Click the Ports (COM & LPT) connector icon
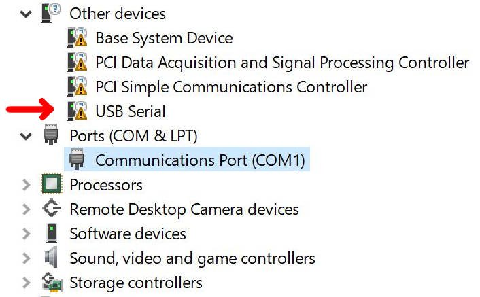The height and width of the screenshot is (297, 480). (x=51, y=135)
